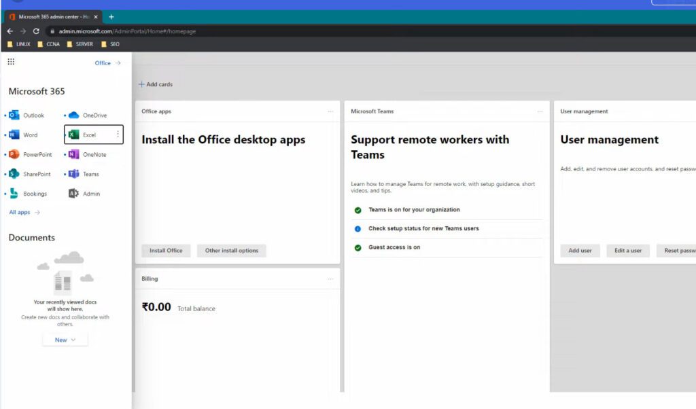This screenshot has height=409, width=696.
Task: Click the Edit a user button
Action: [x=627, y=251]
